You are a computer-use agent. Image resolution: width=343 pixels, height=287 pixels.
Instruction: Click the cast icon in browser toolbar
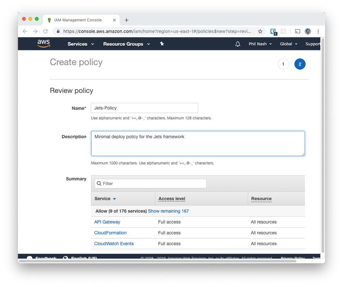click(x=297, y=31)
